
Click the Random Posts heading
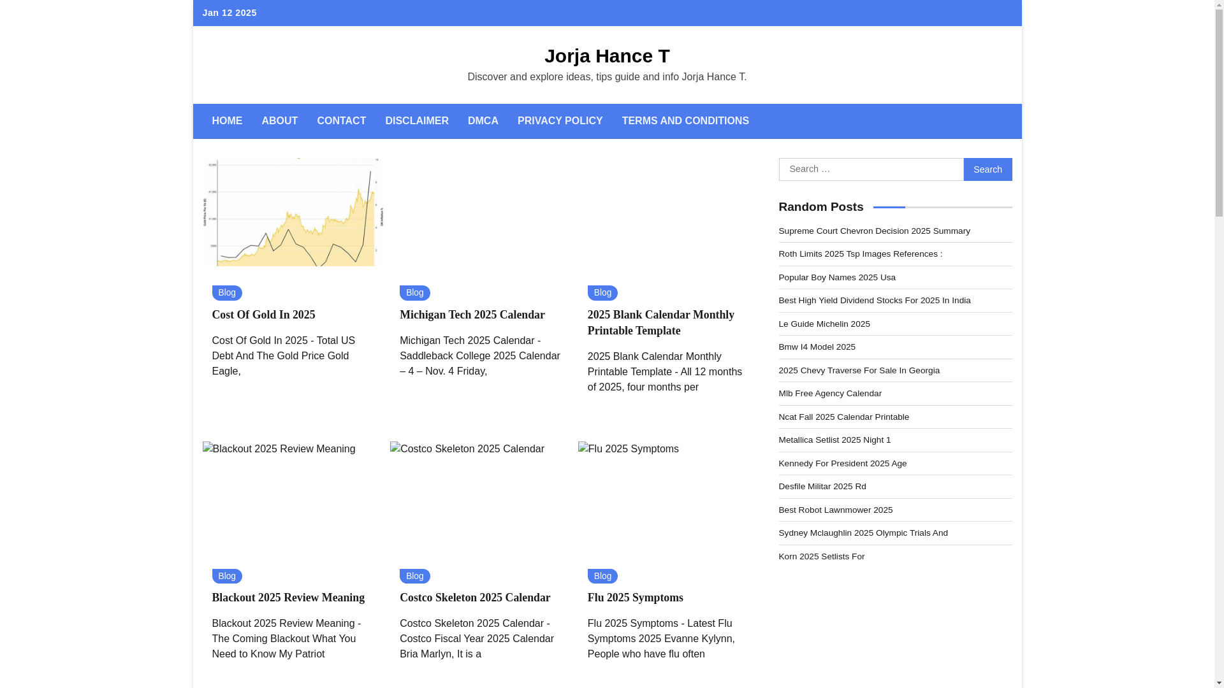(821, 207)
